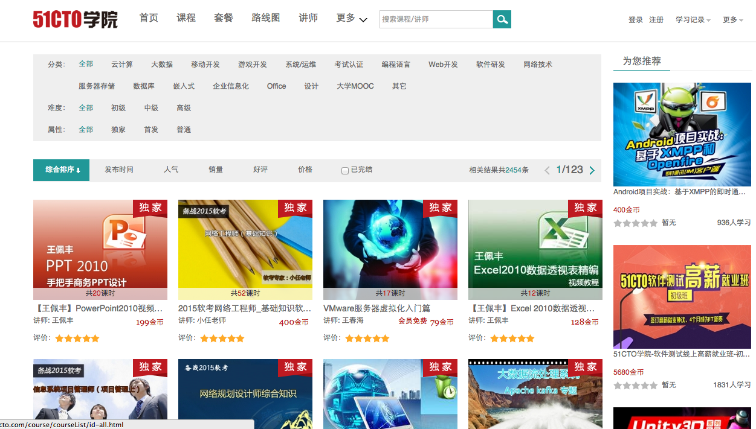Viewport: 756px width, 429px height.
Task: Filter attribute by 普通
Action: click(x=184, y=130)
